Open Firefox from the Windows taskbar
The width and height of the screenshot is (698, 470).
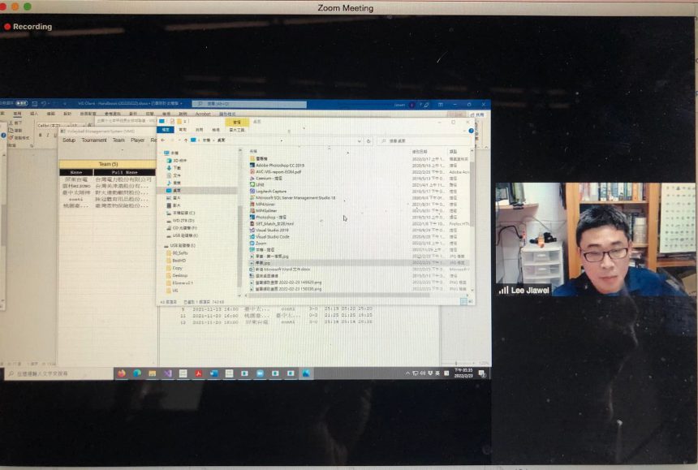[x=121, y=373]
